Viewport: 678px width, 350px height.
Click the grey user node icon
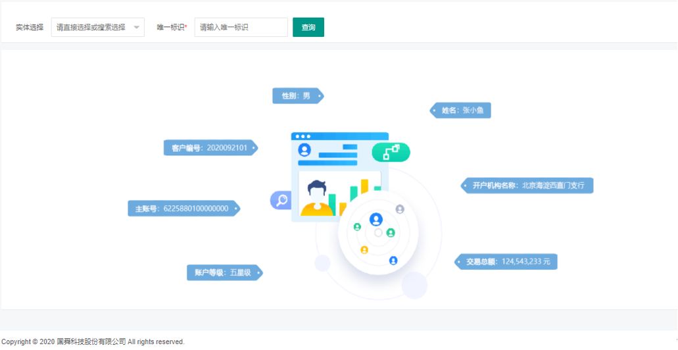[x=400, y=209]
